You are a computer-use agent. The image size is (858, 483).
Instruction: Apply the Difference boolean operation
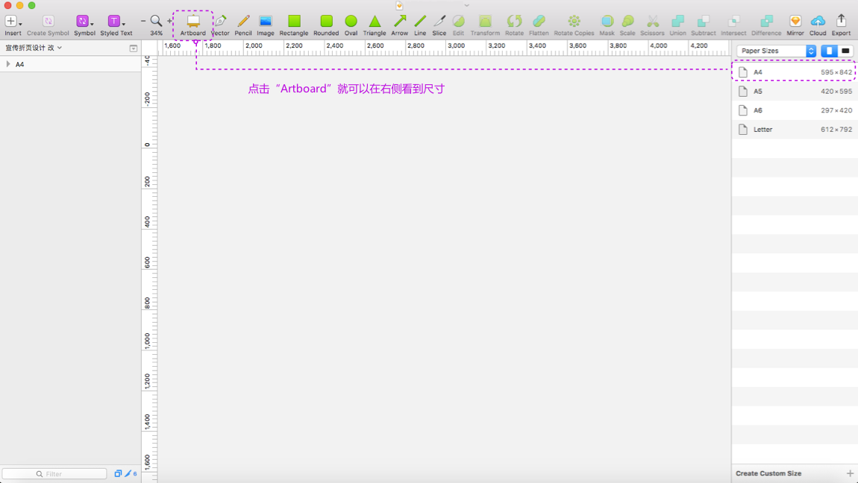pos(766,25)
